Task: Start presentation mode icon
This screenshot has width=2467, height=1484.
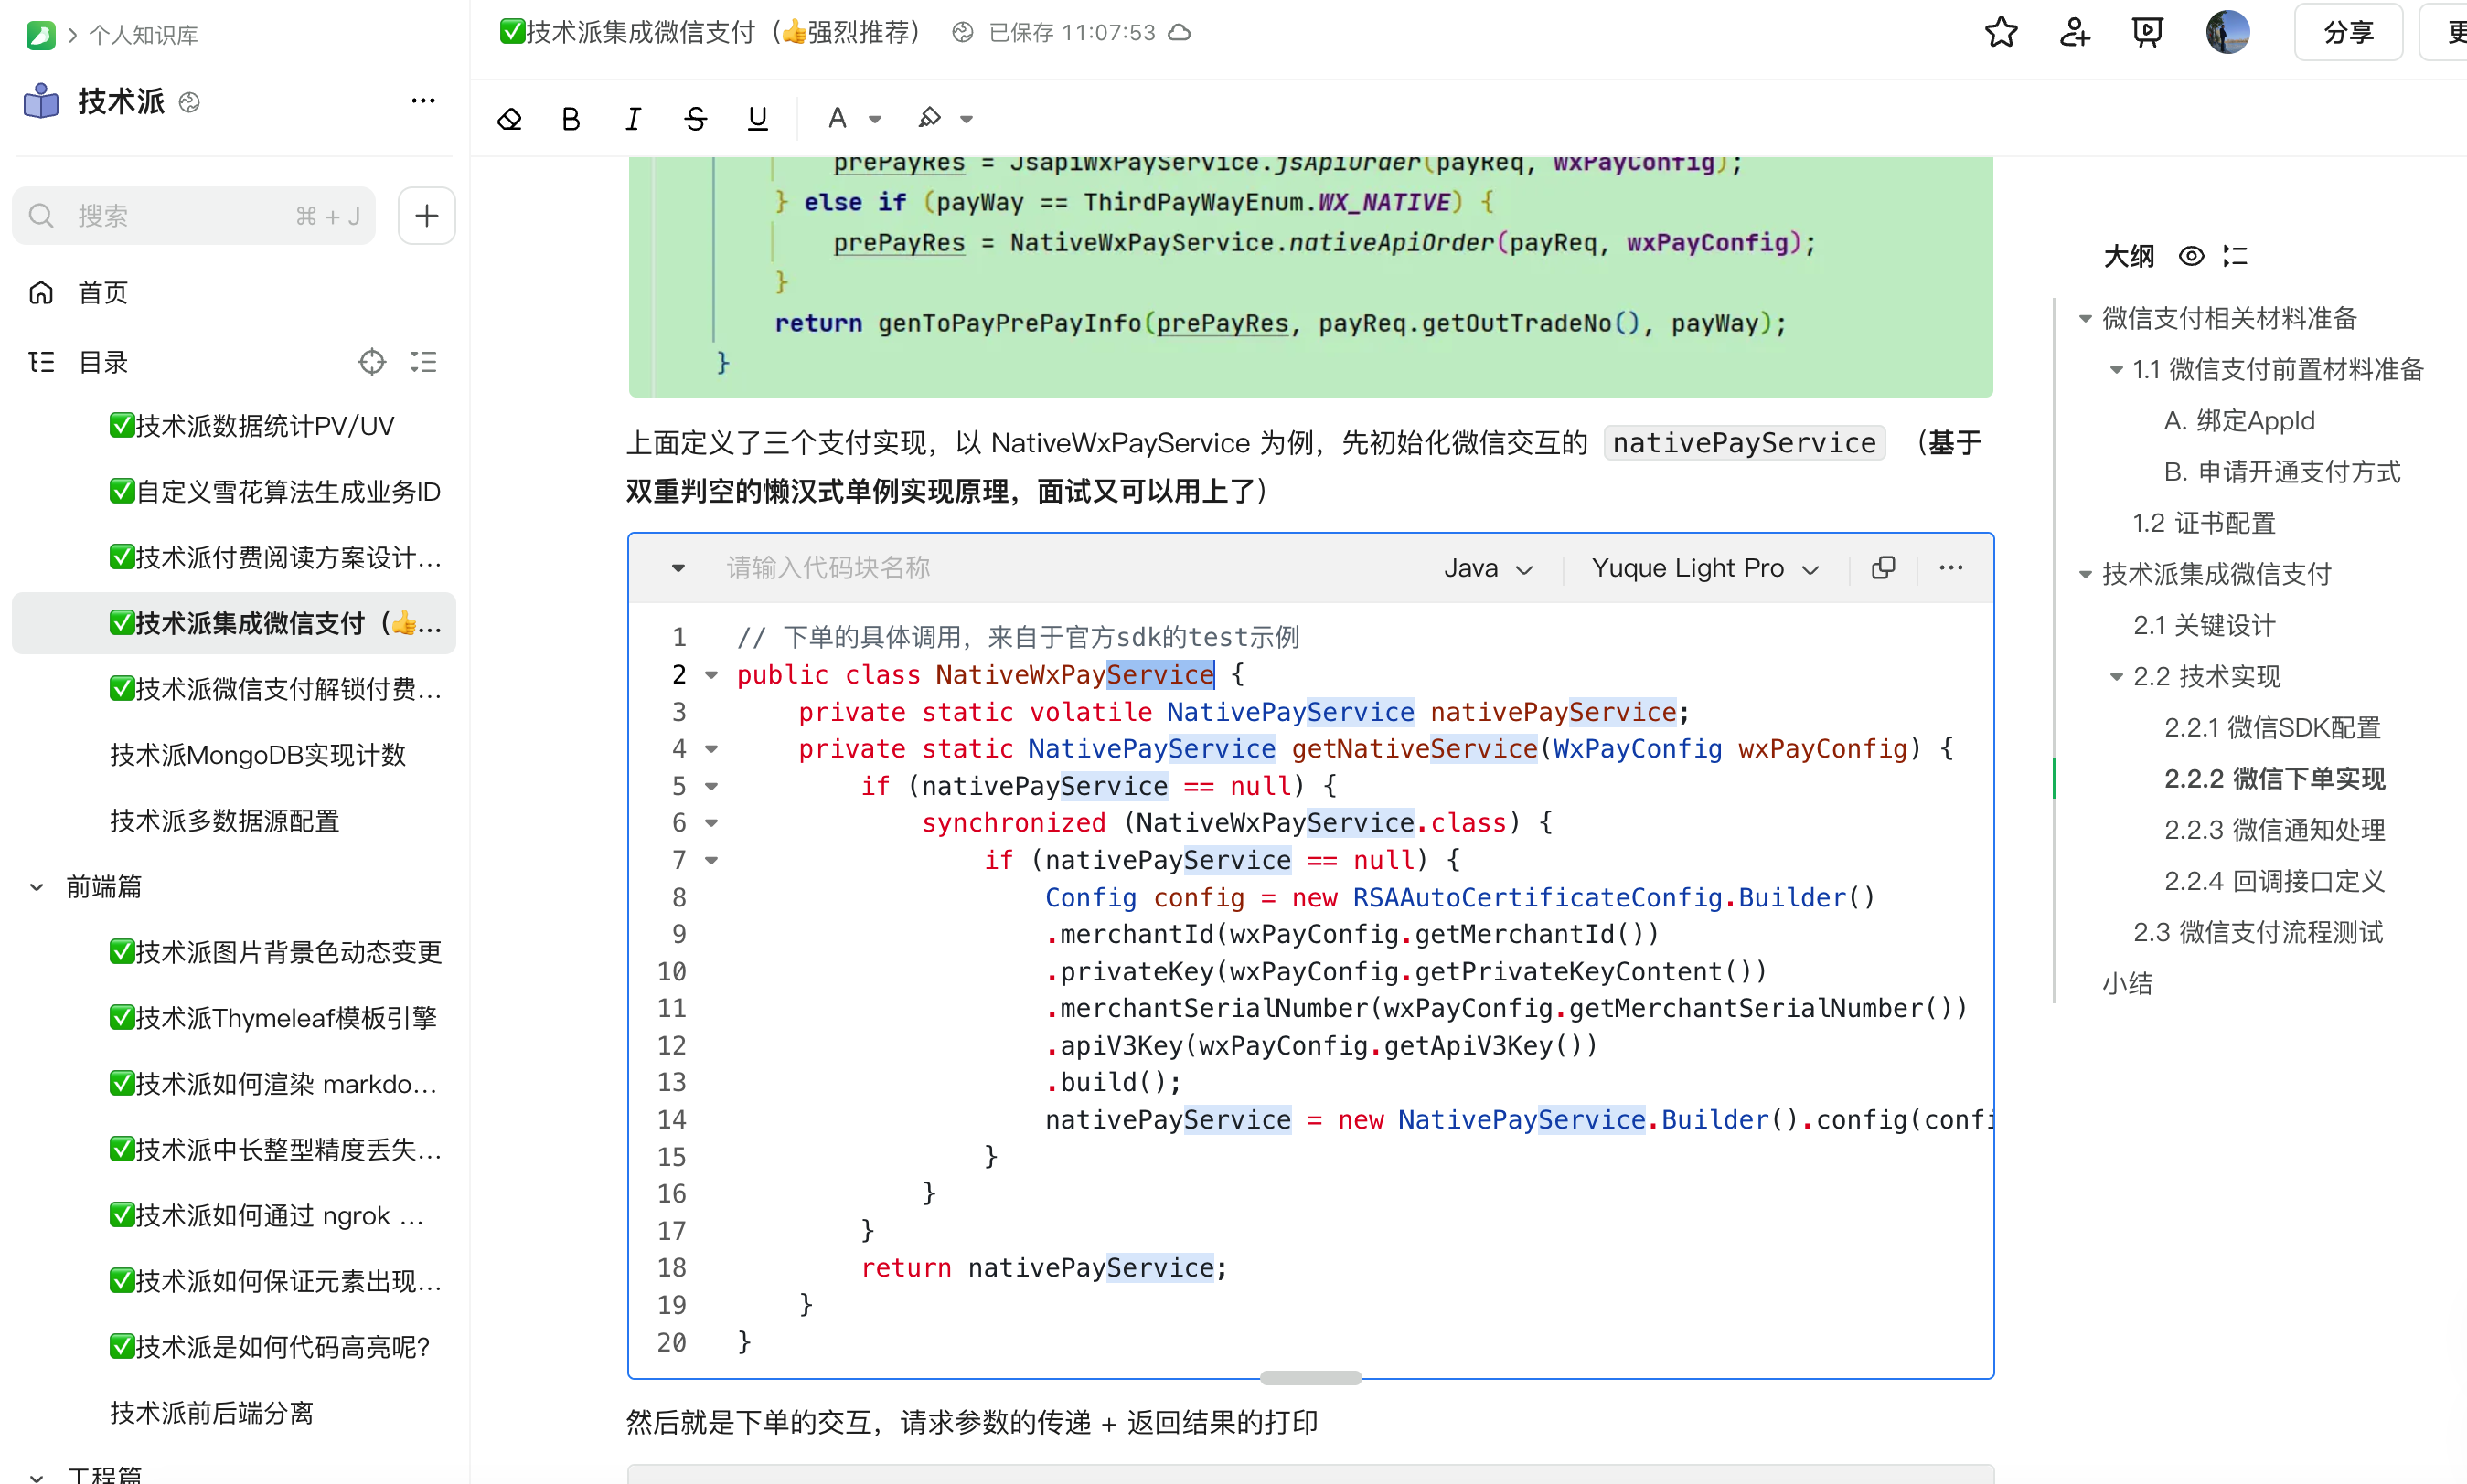Action: click(x=2147, y=32)
